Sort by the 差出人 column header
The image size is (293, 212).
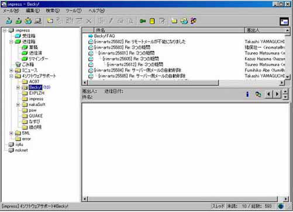[265, 30]
